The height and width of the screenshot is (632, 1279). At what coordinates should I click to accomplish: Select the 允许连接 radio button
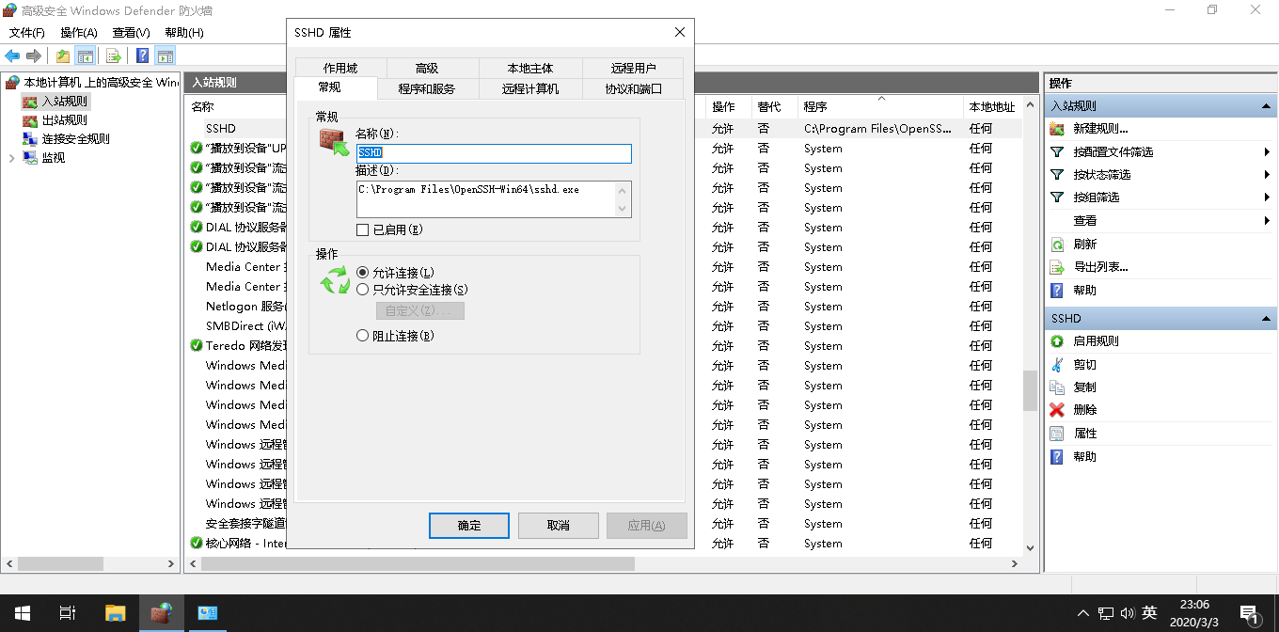click(363, 272)
